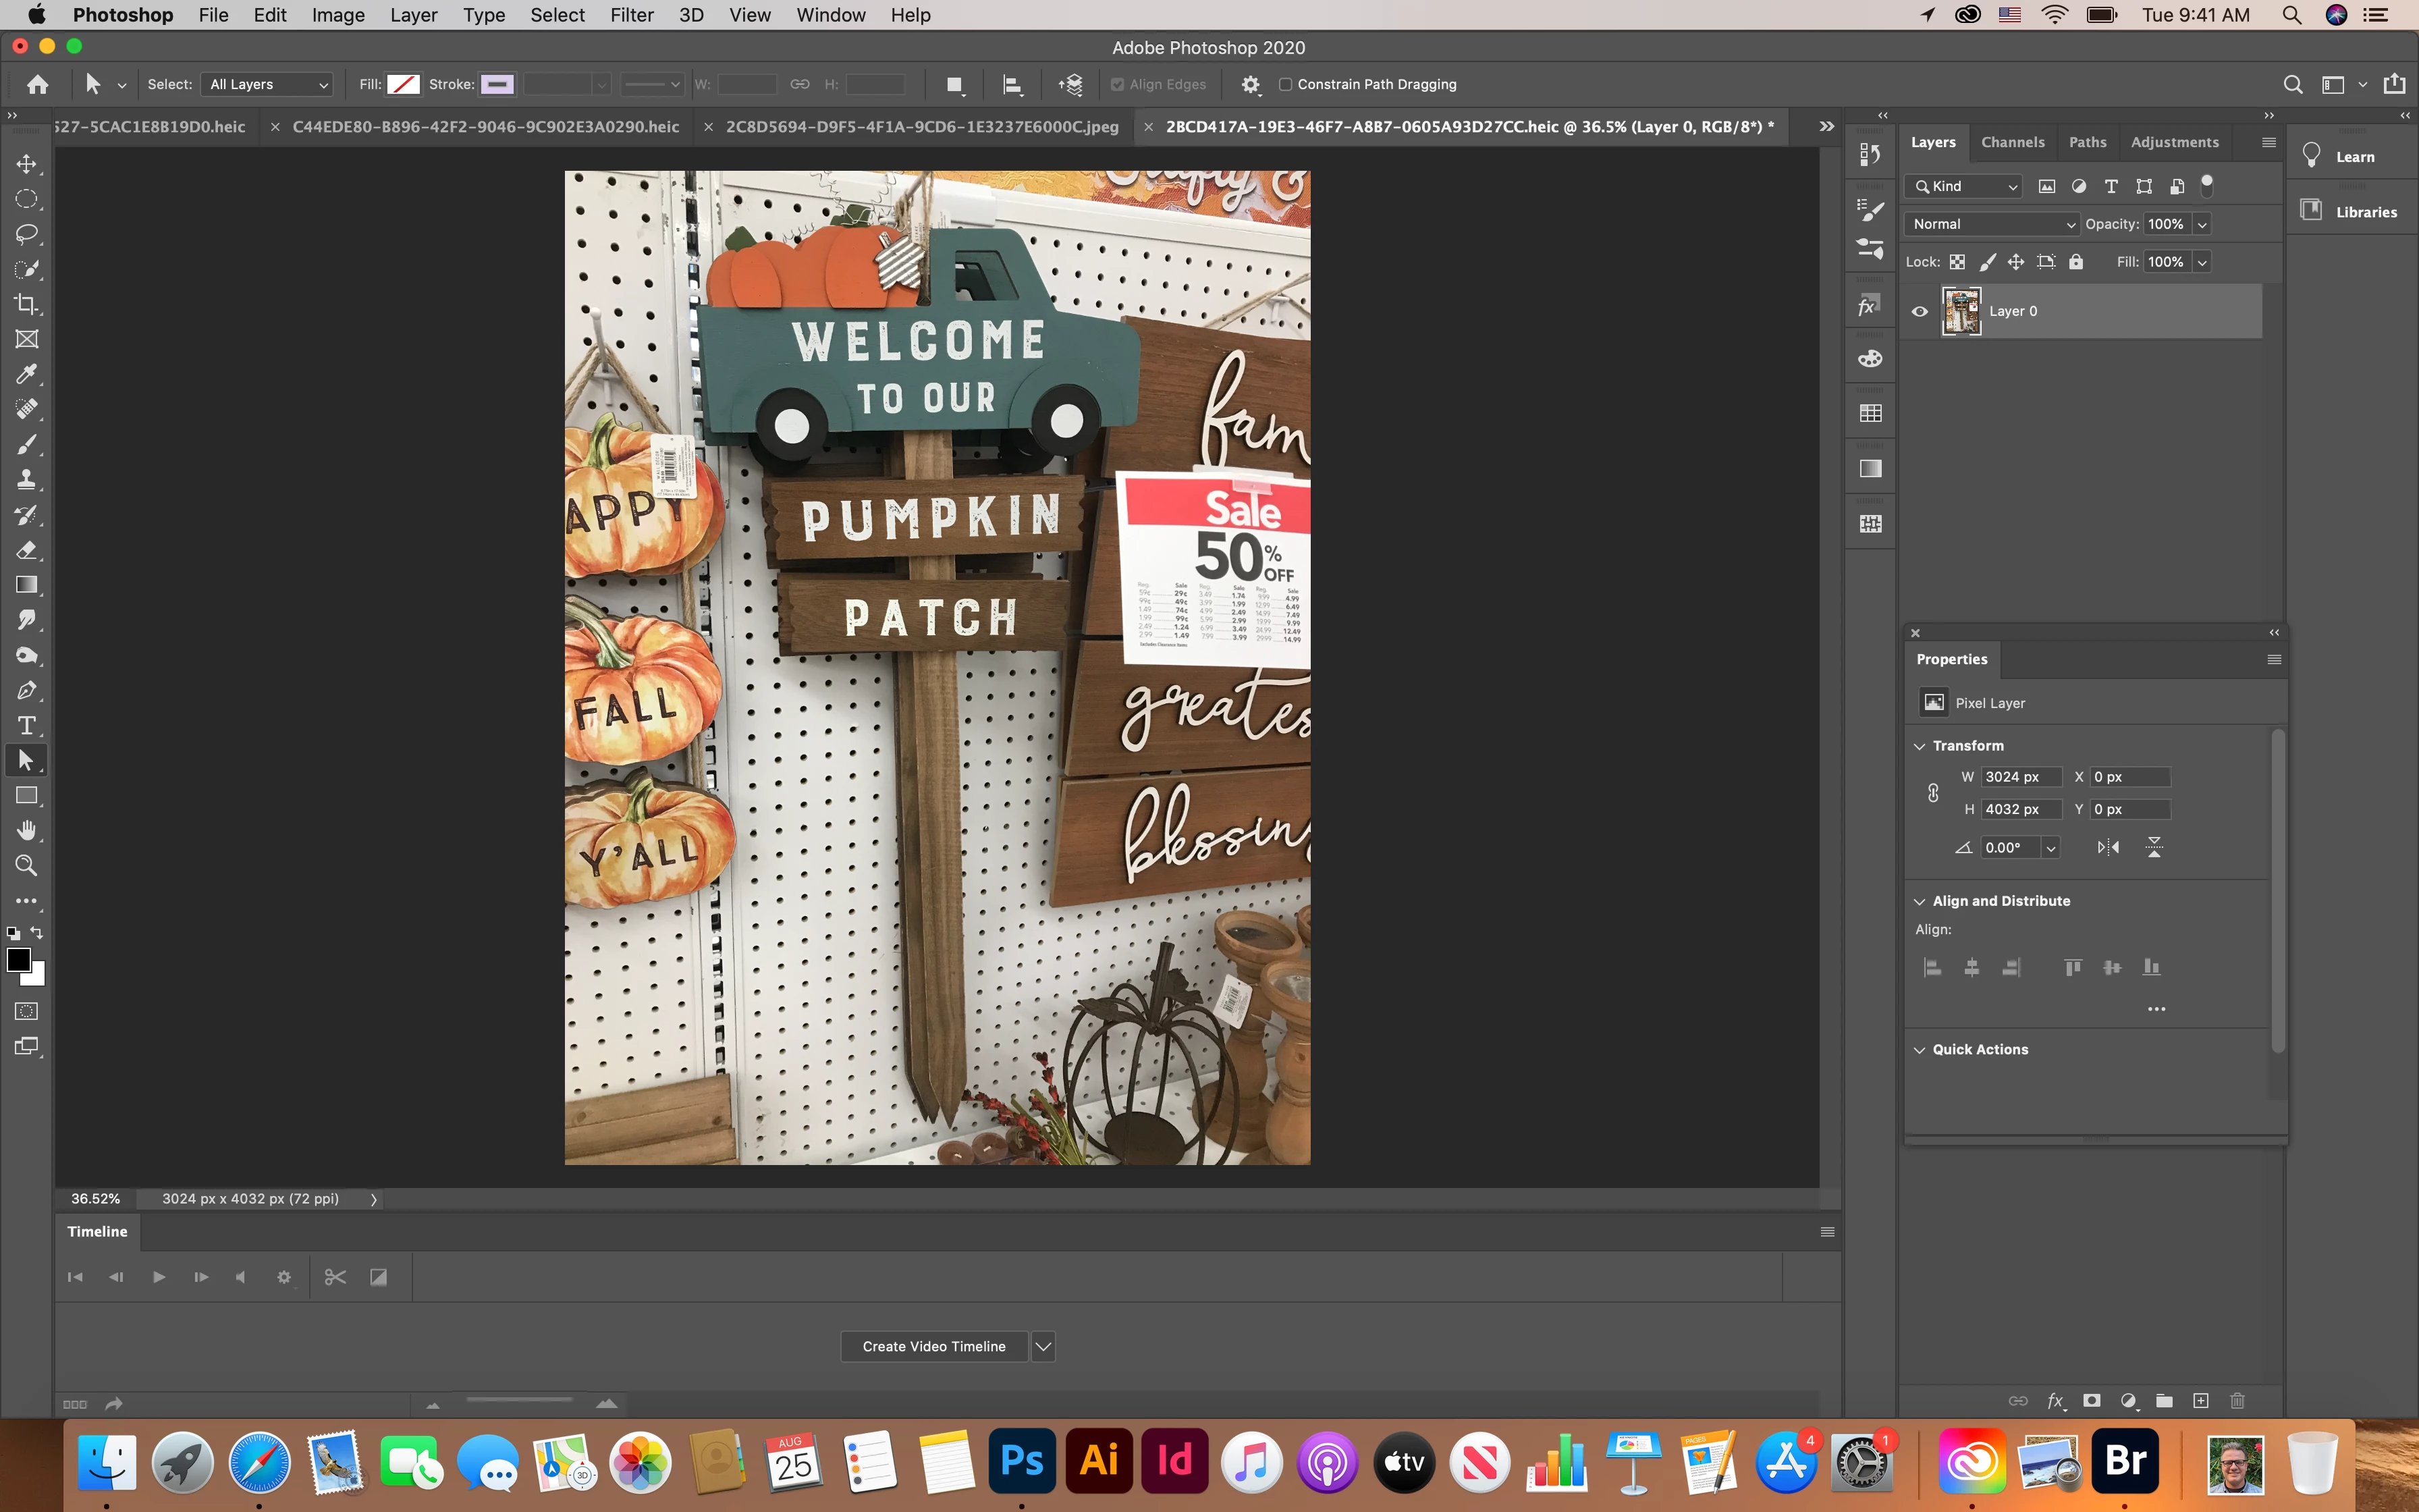Click the delete layer trash icon
The height and width of the screenshot is (1512, 2419).
click(2237, 1401)
